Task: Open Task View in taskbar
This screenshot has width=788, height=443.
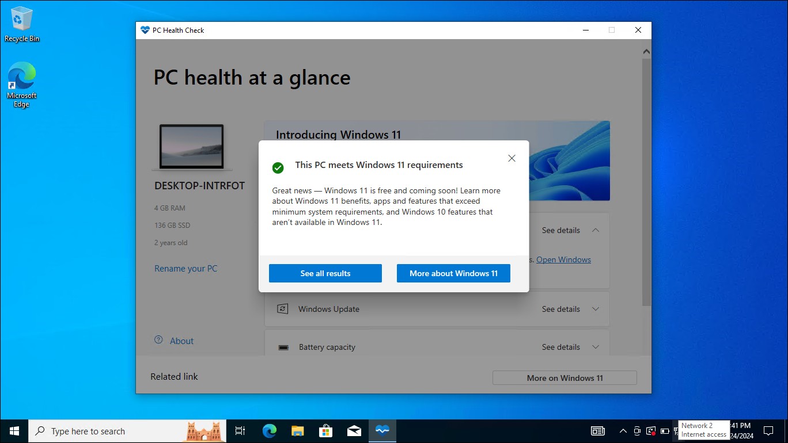Action: tap(240, 431)
